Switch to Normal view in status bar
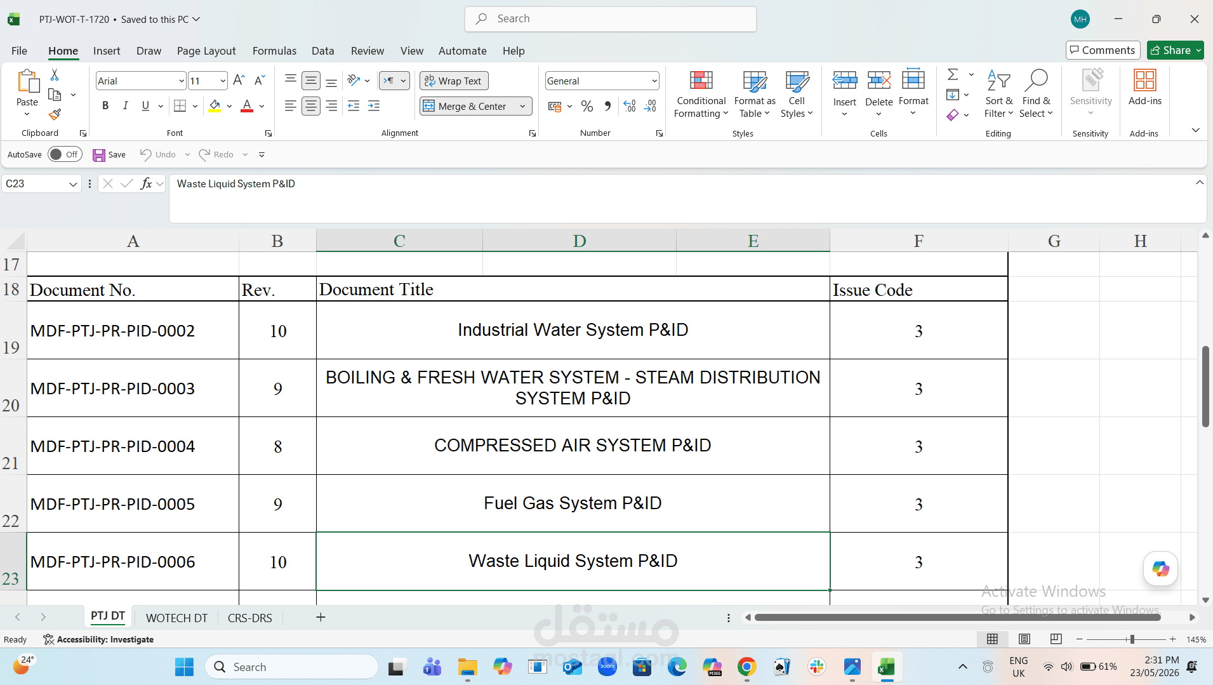Viewport: 1213px width, 685px height. click(x=993, y=639)
